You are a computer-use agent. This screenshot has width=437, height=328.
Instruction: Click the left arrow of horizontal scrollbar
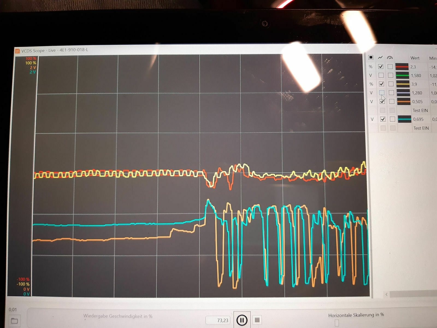point(386,294)
